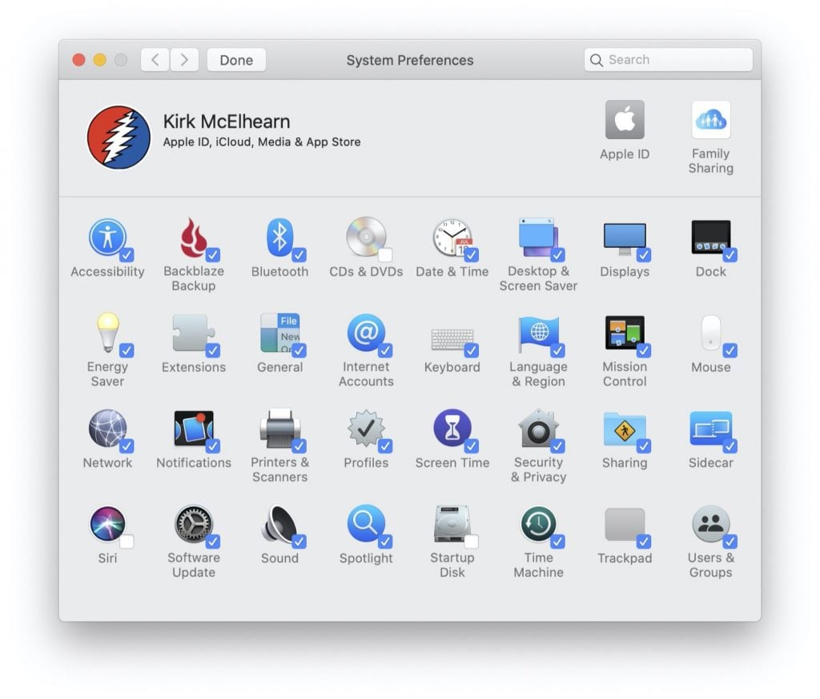The height and width of the screenshot is (699, 820).
Task: Open the Mission Control pane icon
Action: tap(624, 334)
